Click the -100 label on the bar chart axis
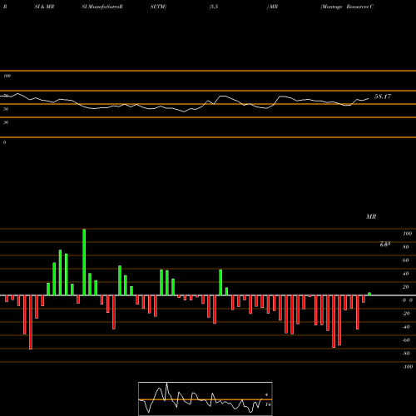 pos(408,367)
